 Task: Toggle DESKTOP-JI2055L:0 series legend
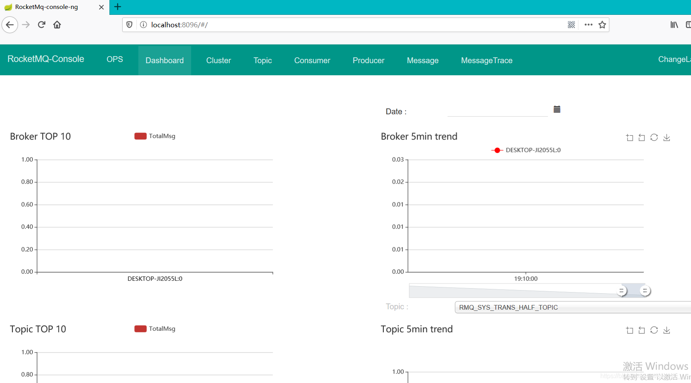(x=526, y=150)
